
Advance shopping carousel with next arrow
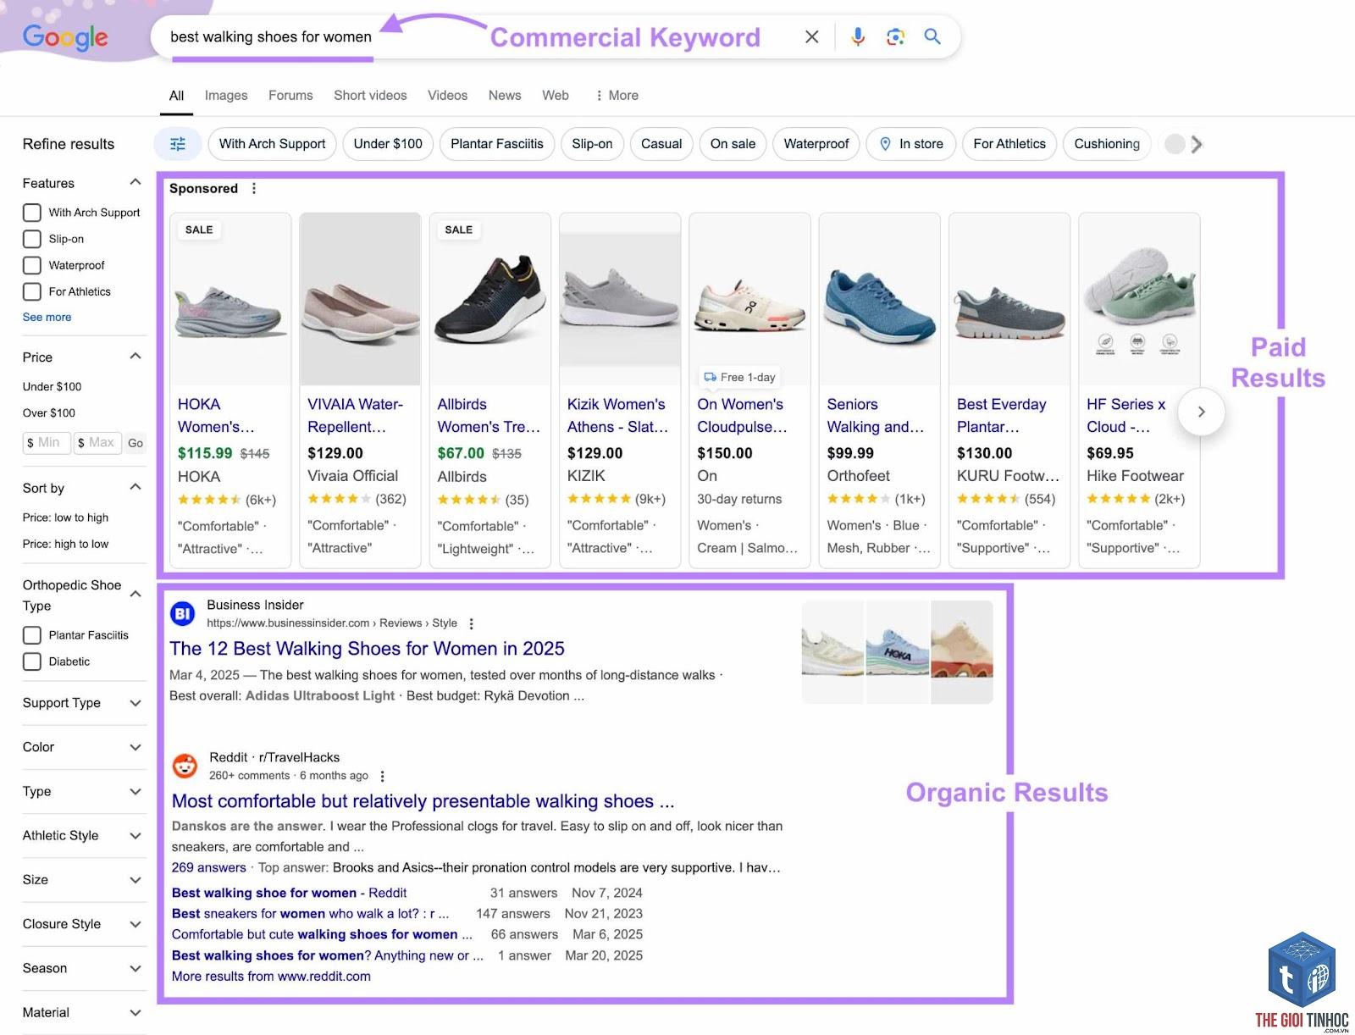point(1201,412)
